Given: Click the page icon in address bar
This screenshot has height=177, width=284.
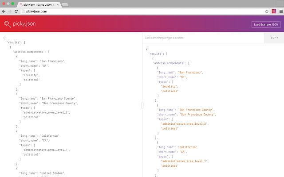Looking at the screenshot, I should (x=23, y=12).
